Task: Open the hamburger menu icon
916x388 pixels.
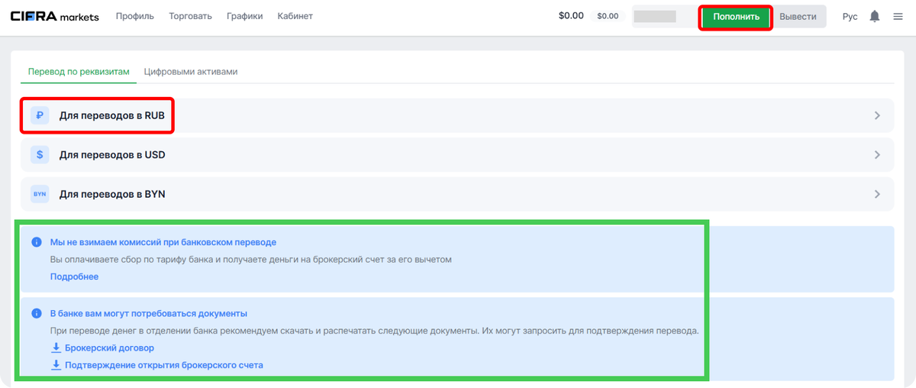Action: click(898, 16)
